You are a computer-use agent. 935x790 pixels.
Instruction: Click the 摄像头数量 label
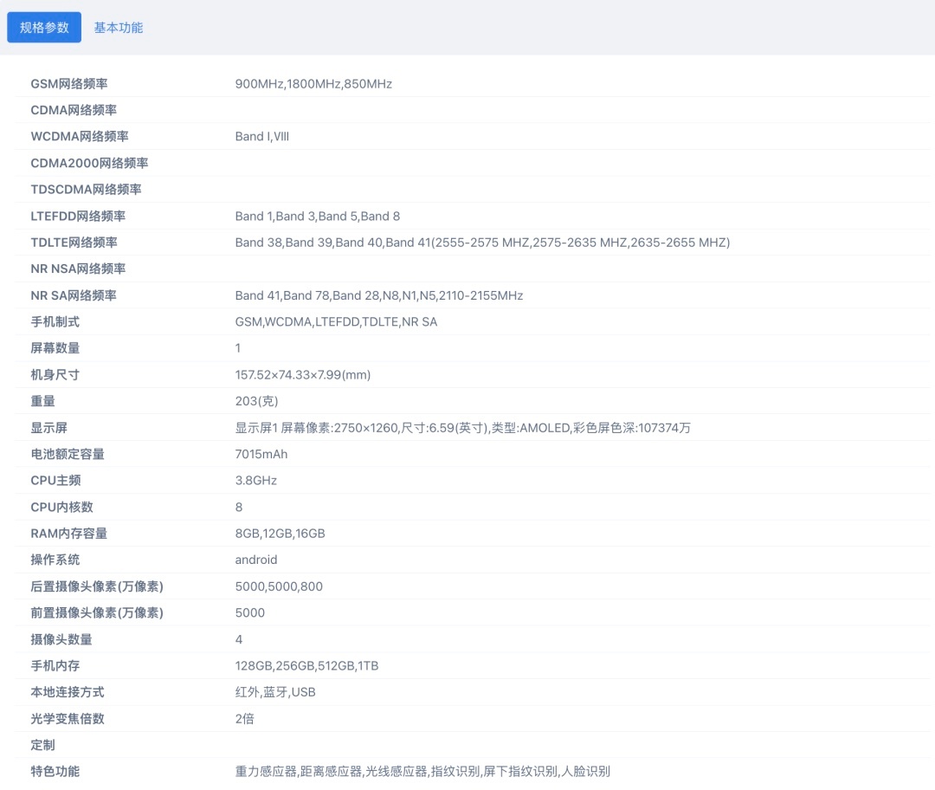tap(61, 639)
